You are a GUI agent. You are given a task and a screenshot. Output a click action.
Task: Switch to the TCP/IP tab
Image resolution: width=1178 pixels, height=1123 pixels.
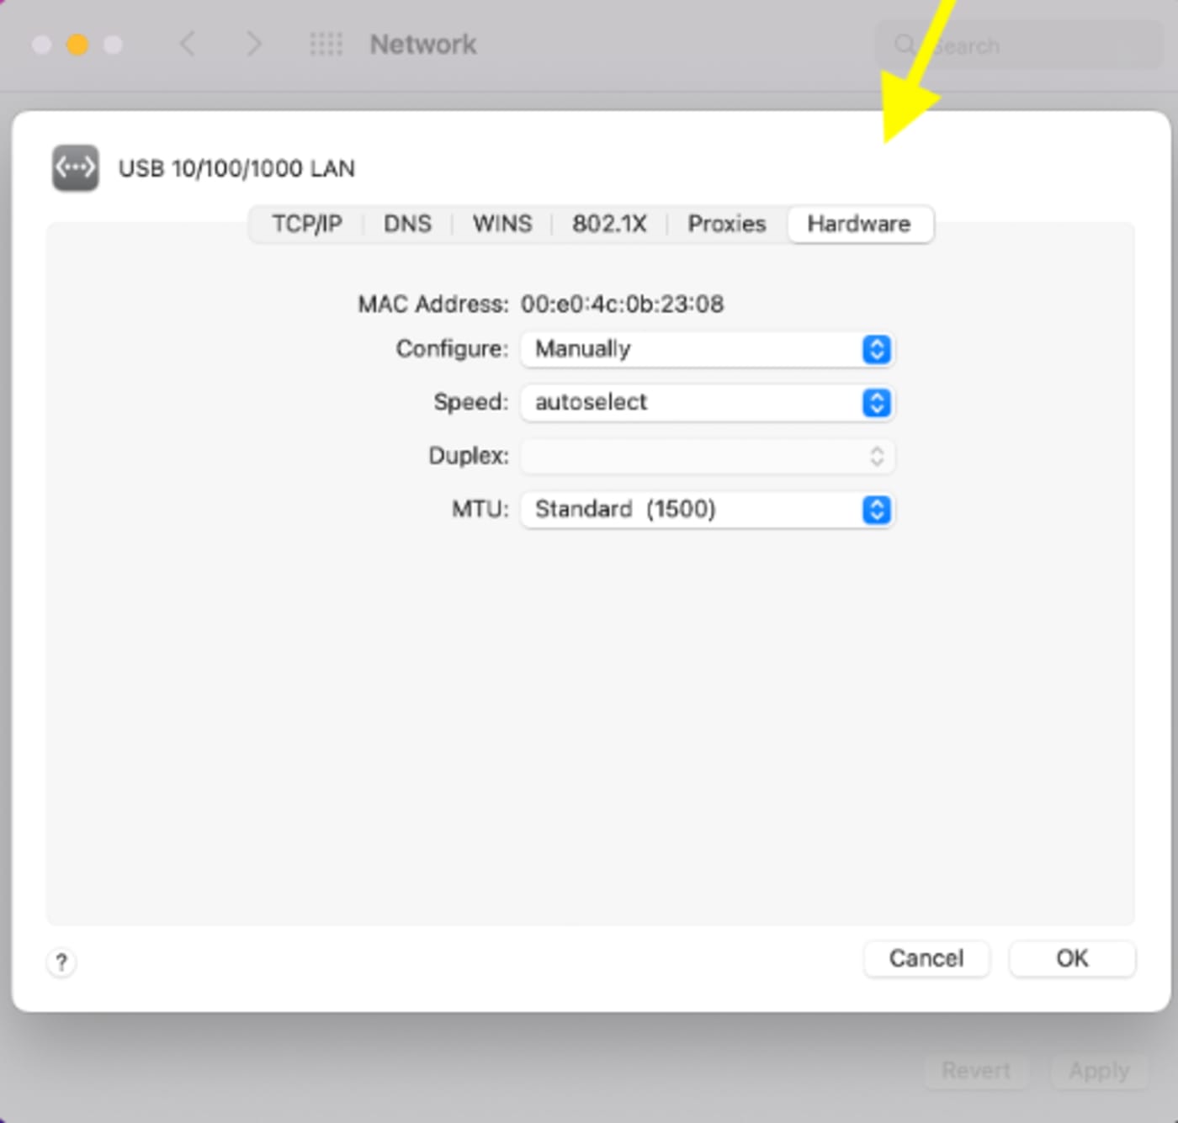pos(307,224)
